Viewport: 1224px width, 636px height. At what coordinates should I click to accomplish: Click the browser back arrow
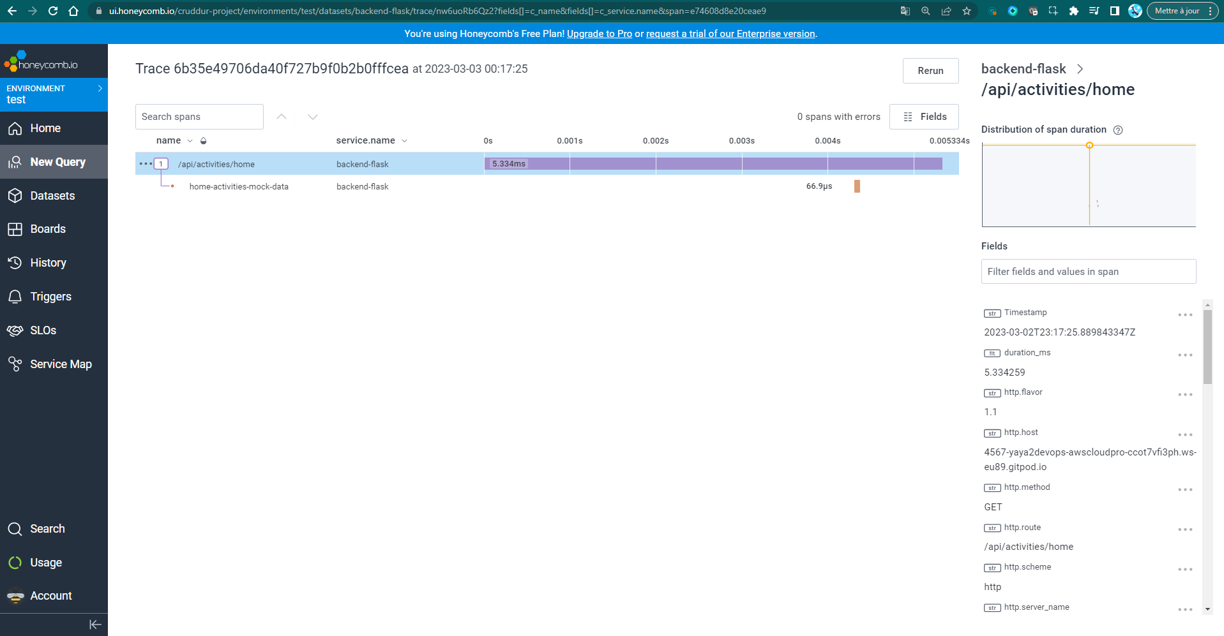[x=12, y=11]
